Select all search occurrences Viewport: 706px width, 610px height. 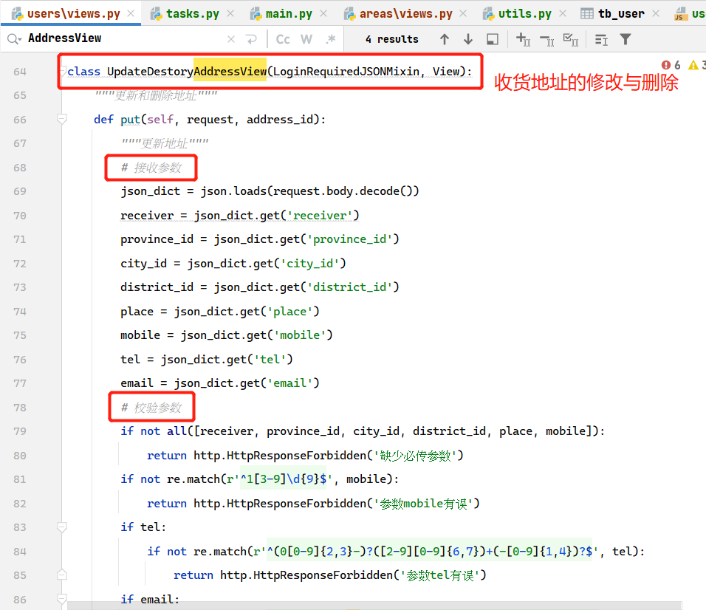tap(571, 40)
